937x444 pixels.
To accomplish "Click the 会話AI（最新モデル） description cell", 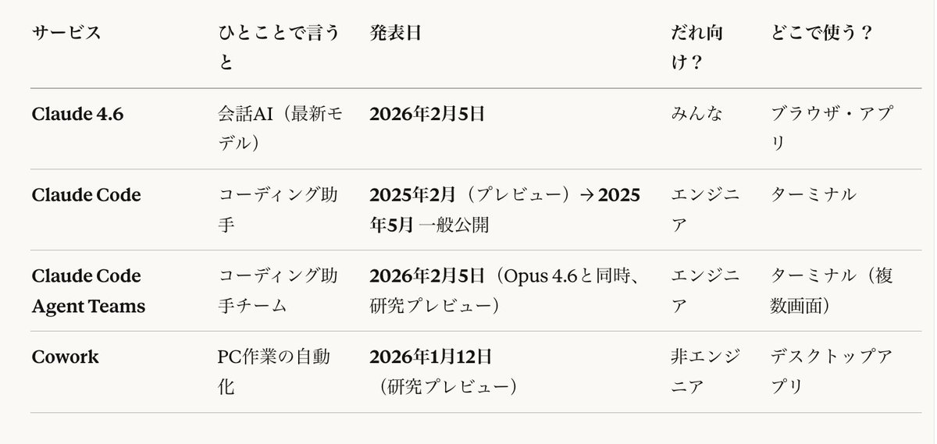I will pos(279,129).
